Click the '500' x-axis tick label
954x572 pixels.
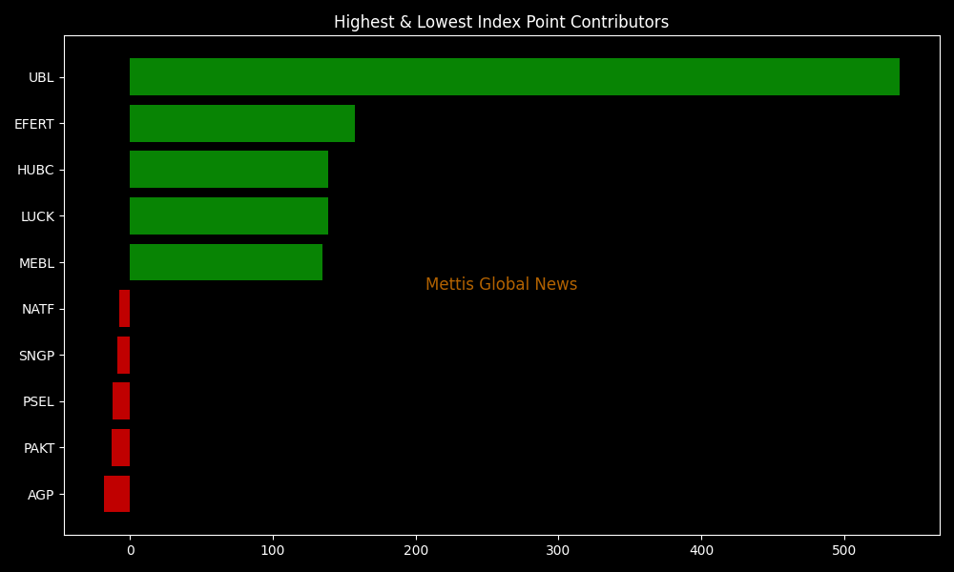[x=844, y=551]
